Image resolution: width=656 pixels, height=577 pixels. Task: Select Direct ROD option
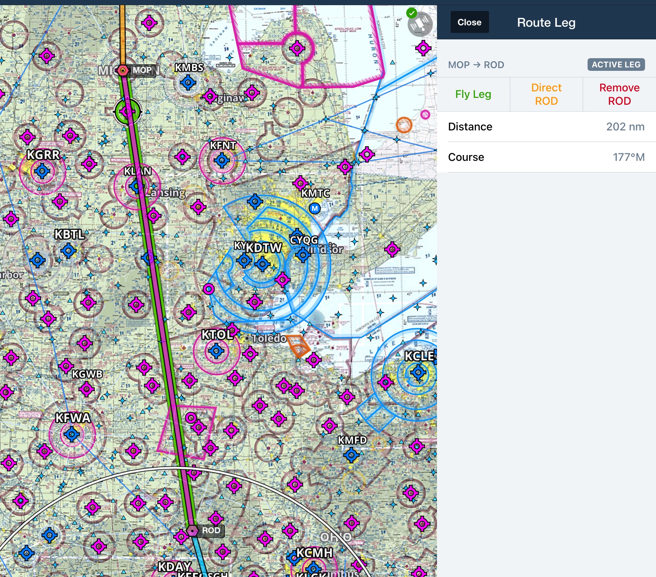point(546,94)
